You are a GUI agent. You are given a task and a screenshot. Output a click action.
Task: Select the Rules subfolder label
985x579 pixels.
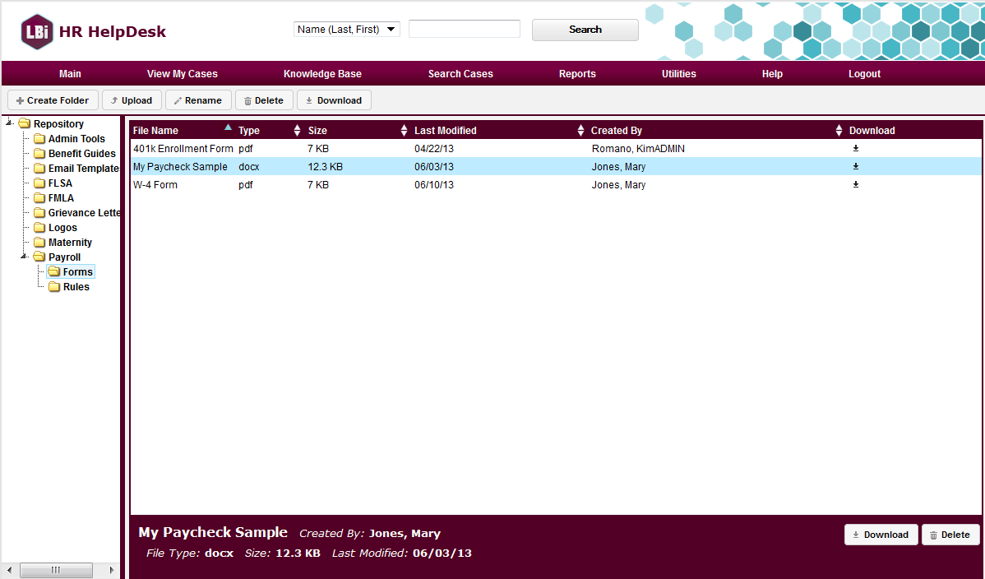pos(76,287)
